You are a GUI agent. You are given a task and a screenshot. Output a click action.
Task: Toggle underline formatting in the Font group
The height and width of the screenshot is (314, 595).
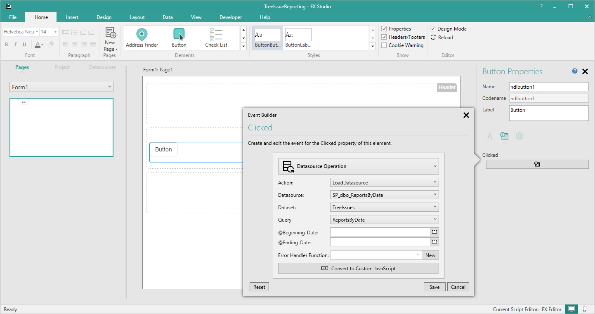[24, 45]
